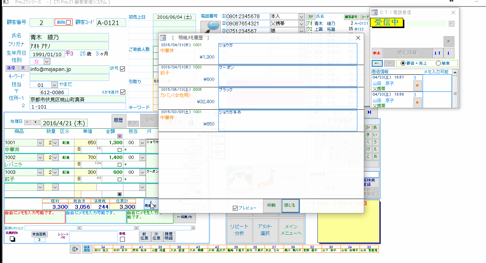The height and width of the screenshot is (263, 486).
Task: Open product code 1002 dropdown
Action: (x=40, y=157)
